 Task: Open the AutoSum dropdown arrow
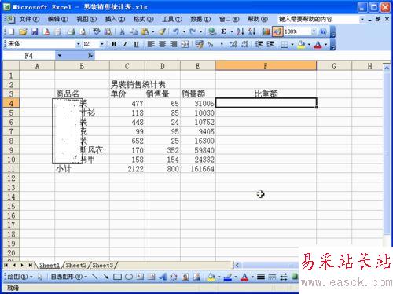tap(232, 31)
